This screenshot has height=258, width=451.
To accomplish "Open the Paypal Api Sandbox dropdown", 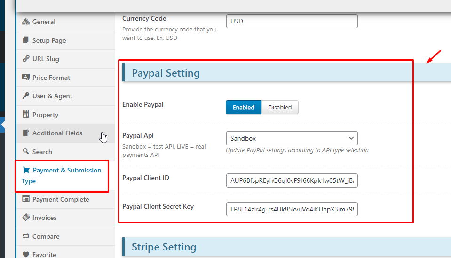I will coord(292,138).
